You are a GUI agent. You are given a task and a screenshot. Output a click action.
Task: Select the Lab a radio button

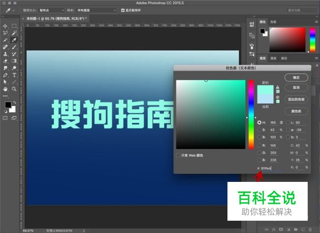point(288,130)
